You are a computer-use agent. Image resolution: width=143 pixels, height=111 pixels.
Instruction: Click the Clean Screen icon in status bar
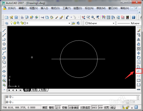136,107
